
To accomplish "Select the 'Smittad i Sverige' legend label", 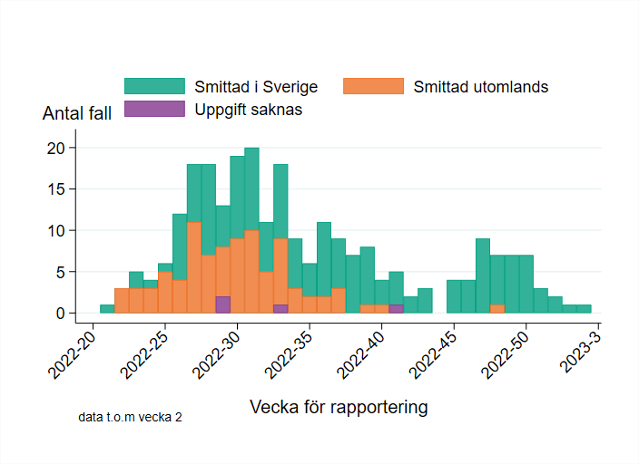I will click(x=256, y=87).
